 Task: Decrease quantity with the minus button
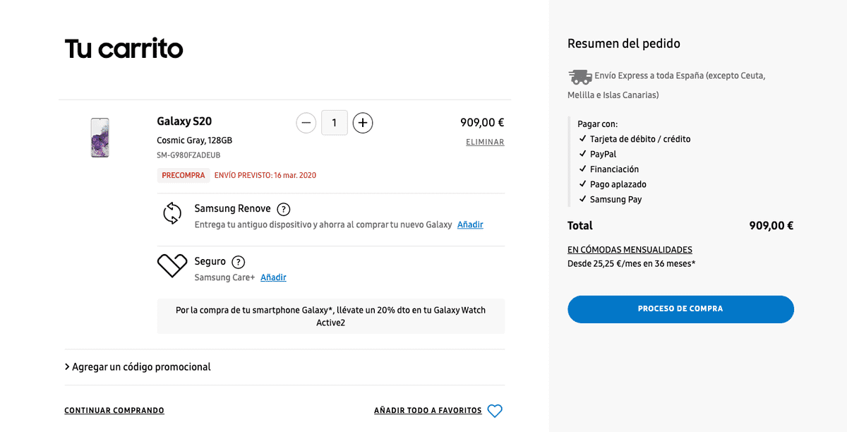point(306,123)
